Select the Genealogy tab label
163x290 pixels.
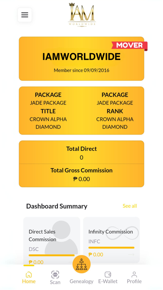[81, 281]
